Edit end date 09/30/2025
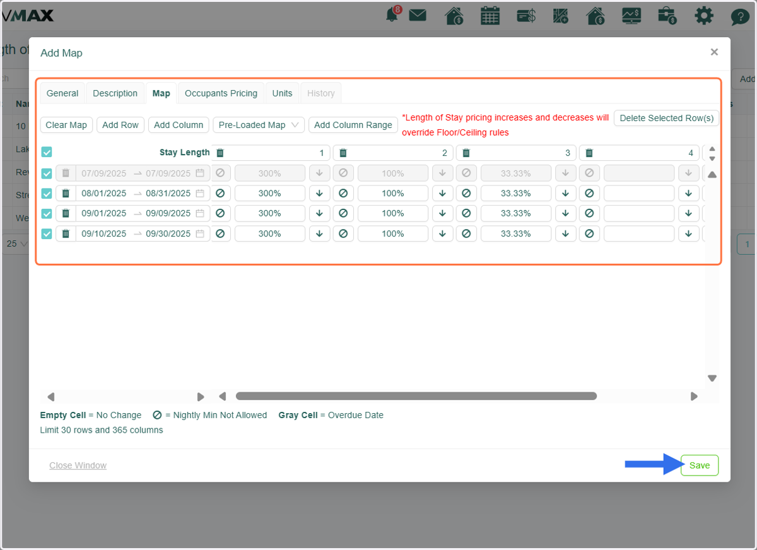Screen dimensions: 757x550 coord(168,233)
